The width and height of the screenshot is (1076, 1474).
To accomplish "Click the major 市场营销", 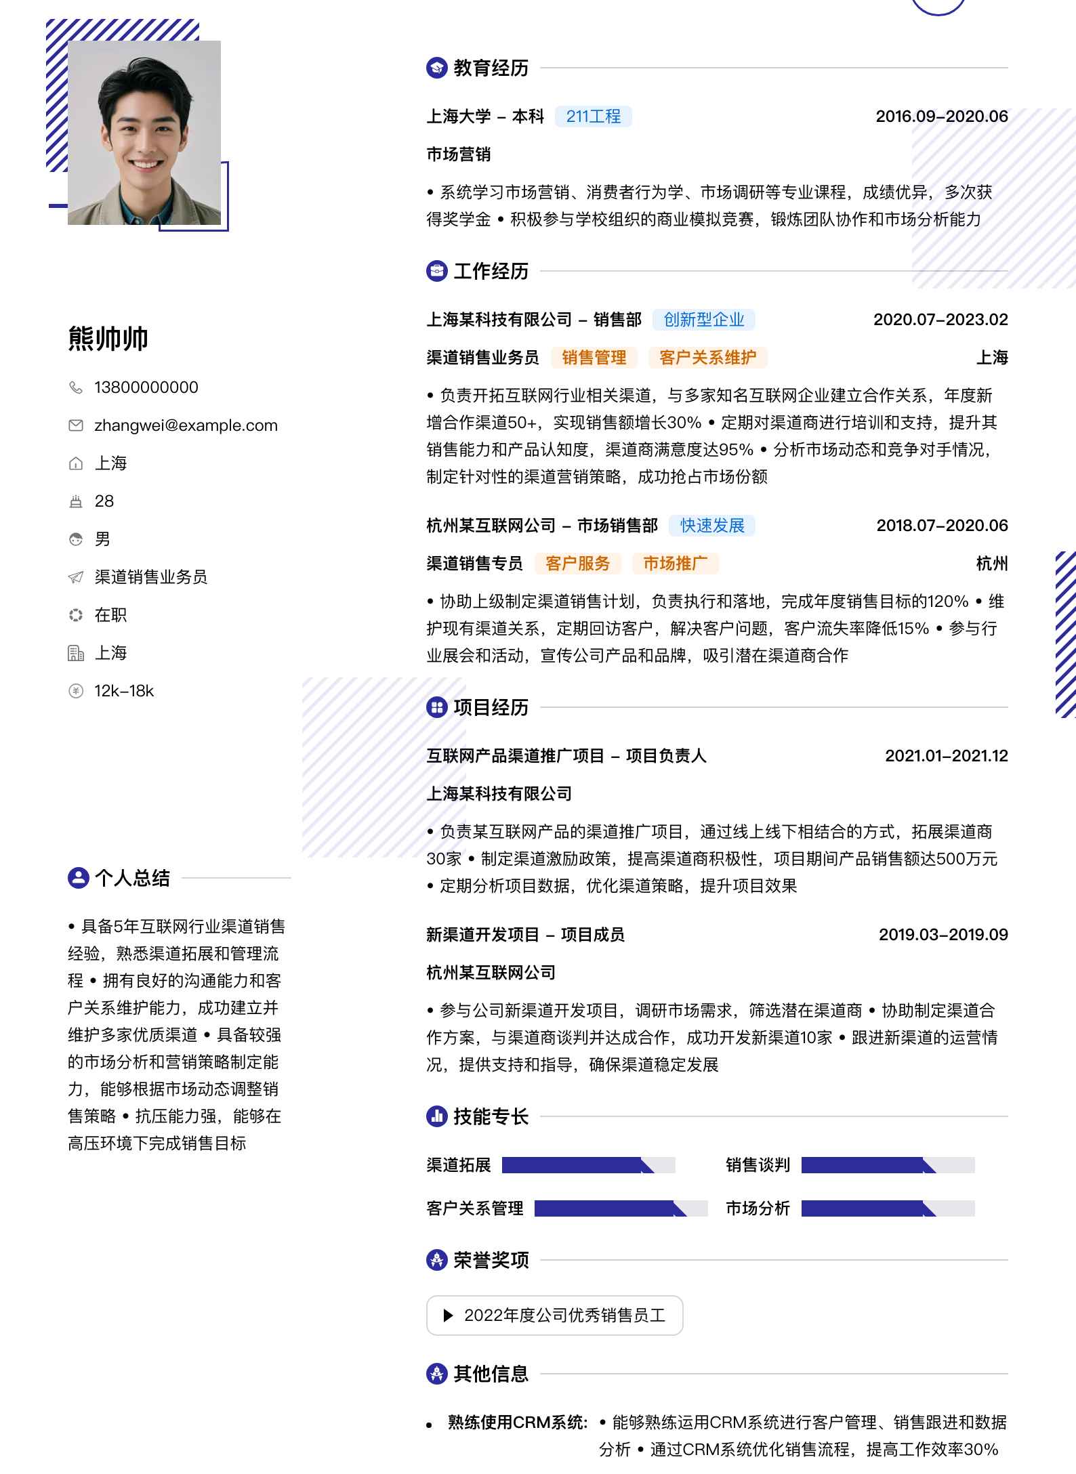I will pos(459,154).
